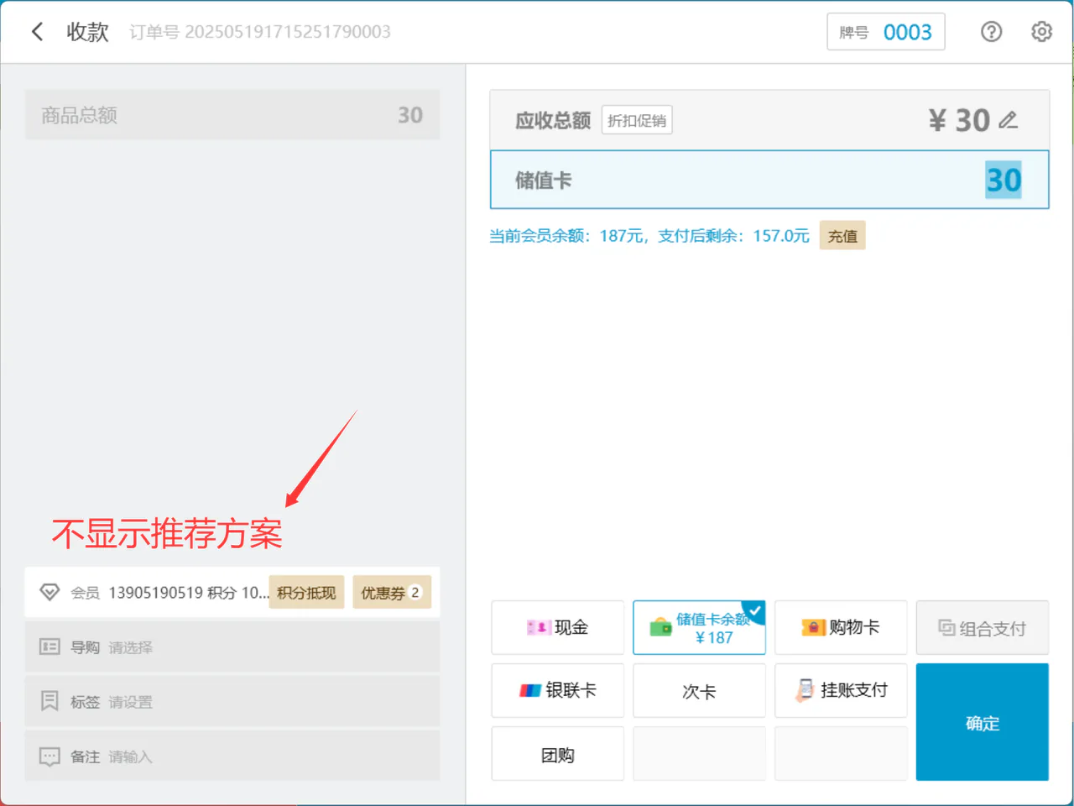Click the member diamond icon
1074x806 pixels.
50,593
